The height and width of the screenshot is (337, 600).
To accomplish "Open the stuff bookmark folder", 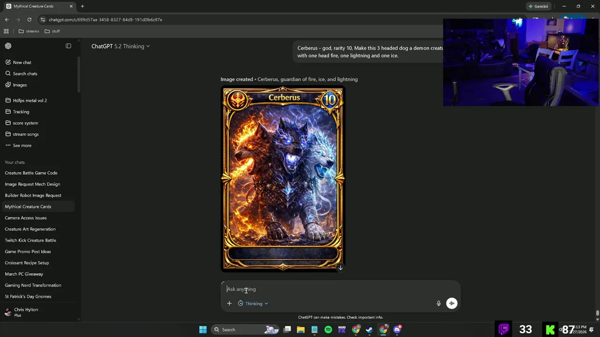I will 52,31.
